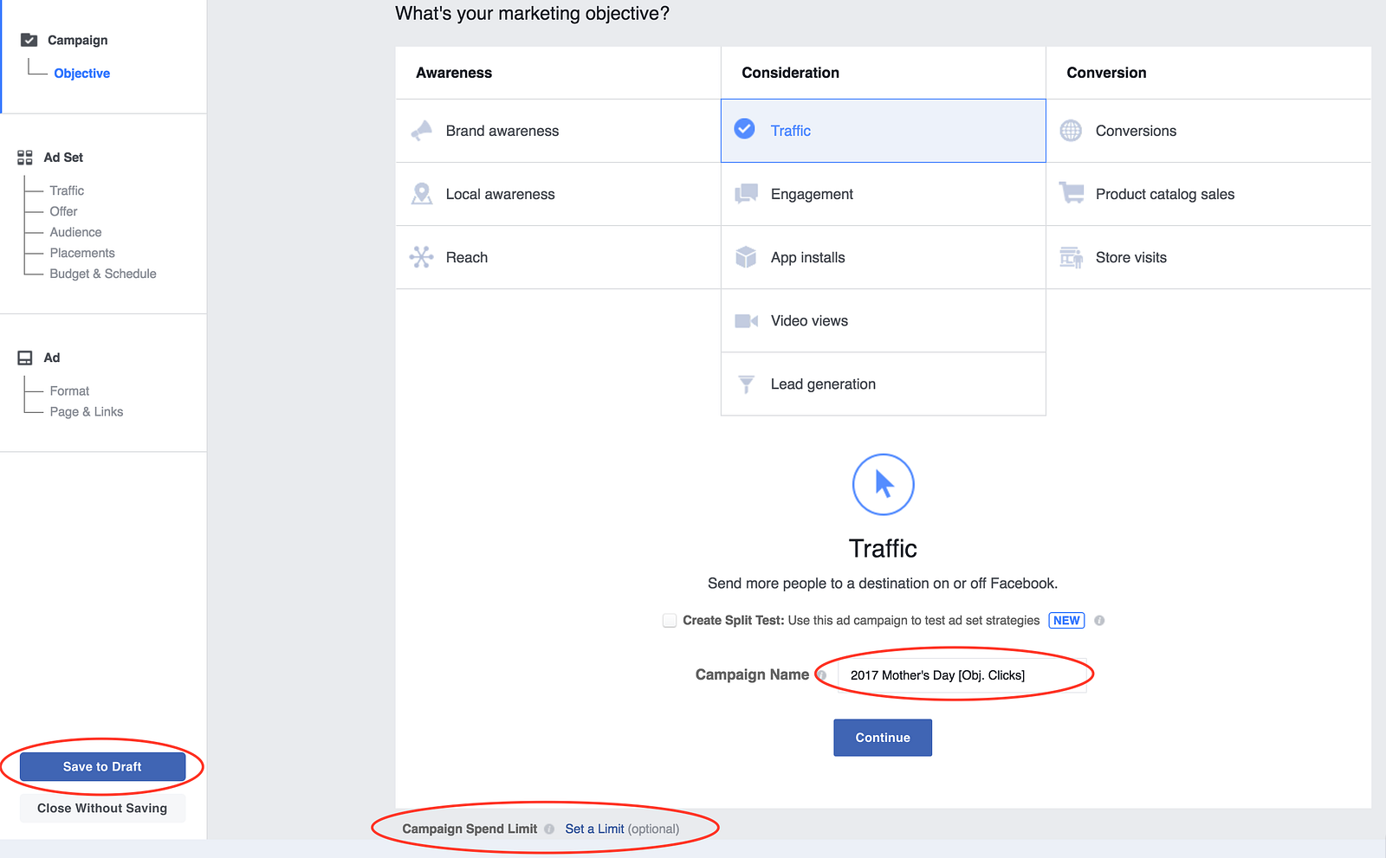
Task: Click the Campaign Name text field
Action: click(962, 675)
